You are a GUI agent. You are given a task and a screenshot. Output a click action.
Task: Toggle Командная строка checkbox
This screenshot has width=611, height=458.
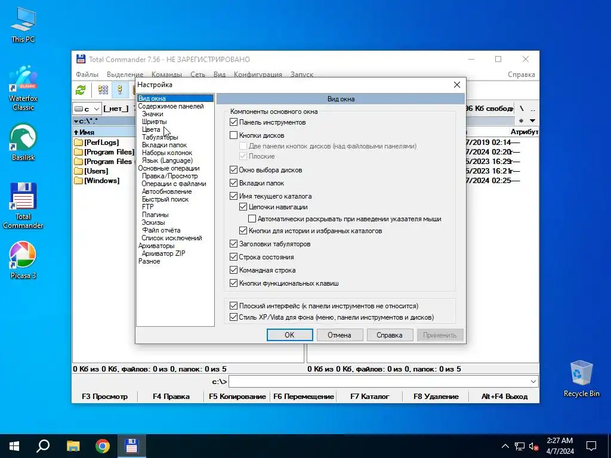233,270
